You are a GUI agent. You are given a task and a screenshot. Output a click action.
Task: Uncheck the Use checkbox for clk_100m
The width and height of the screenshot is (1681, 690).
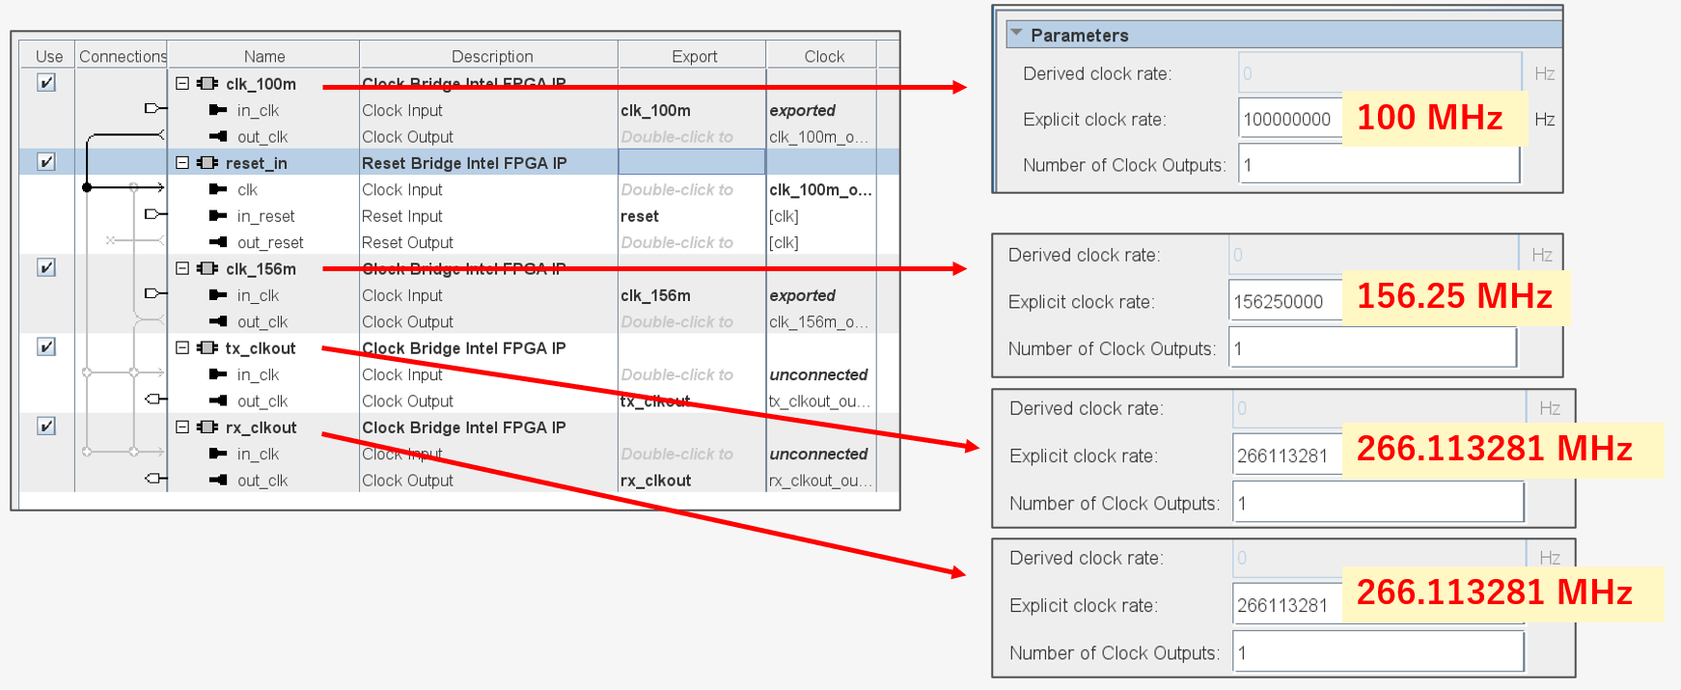pos(46,83)
